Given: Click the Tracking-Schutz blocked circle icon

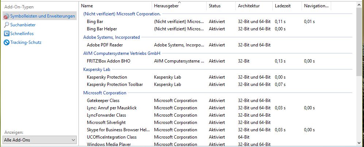Looking at the screenshot, I should point(7,42).
